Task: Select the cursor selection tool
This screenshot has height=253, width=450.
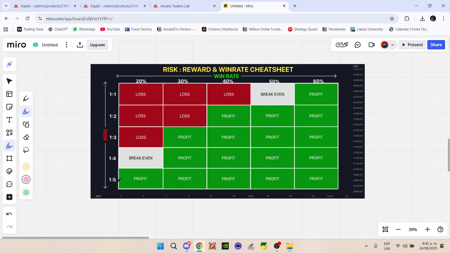Action: pos(9,81)
